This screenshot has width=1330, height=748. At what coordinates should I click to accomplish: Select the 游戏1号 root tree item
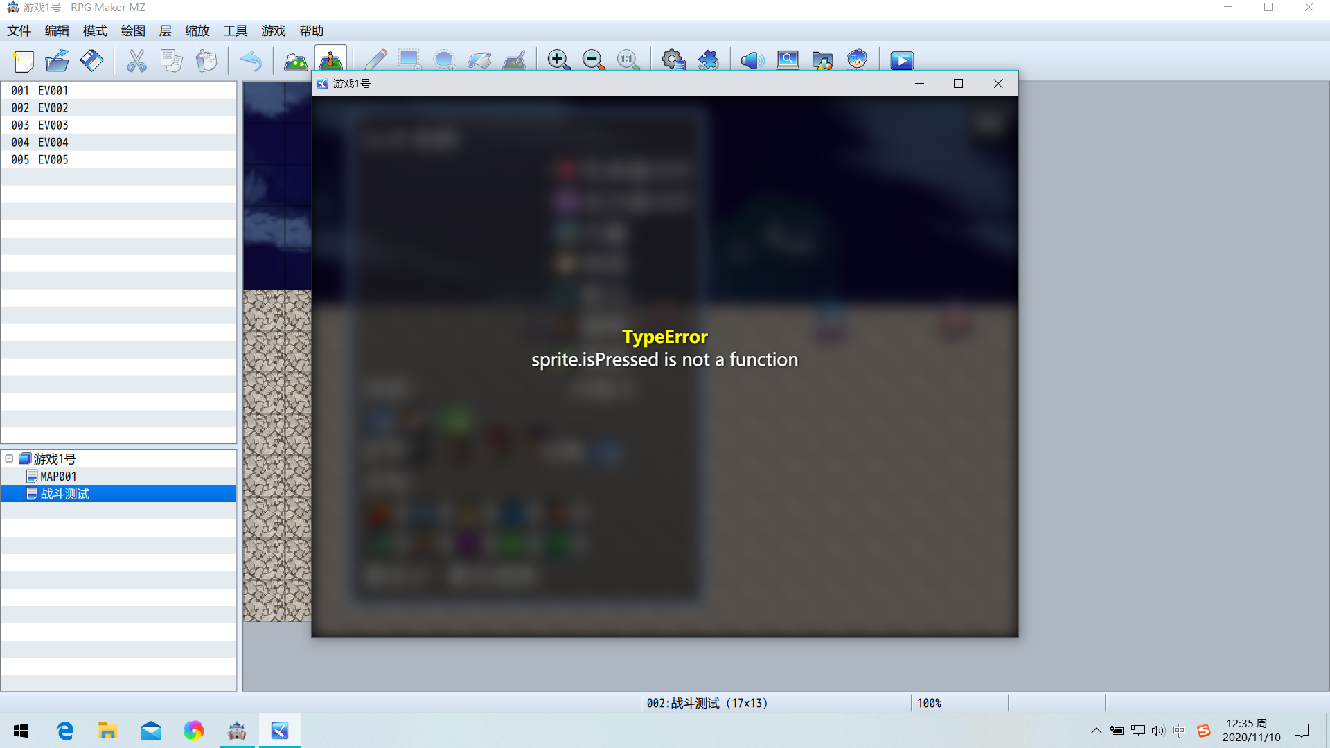(55, 459)
